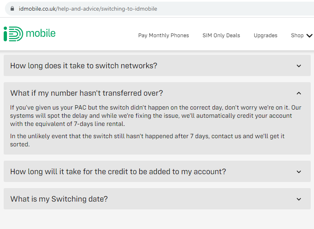Expand 'How long will it take for the credit' section
314x229 pixels.
pyautogui.click(x=157, y=172)
